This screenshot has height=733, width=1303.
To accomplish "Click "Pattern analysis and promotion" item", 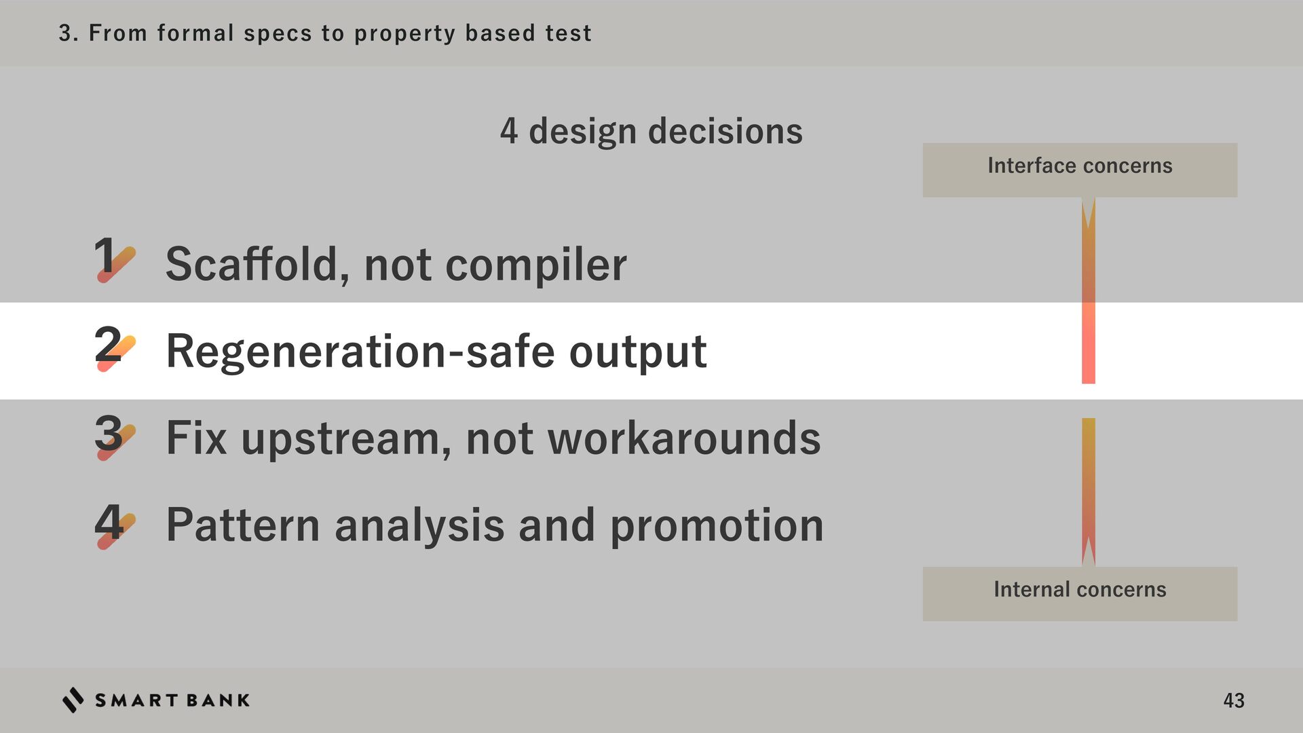I will point(494,525).
